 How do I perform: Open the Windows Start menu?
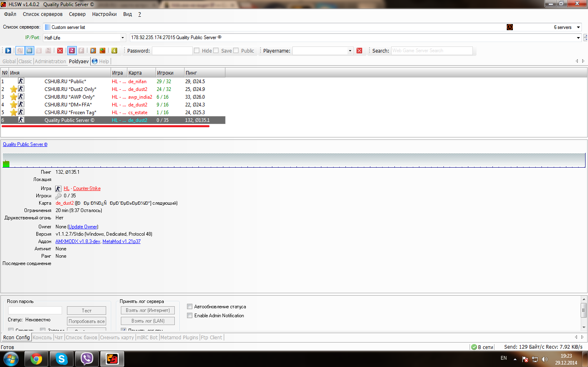point(11,359)
